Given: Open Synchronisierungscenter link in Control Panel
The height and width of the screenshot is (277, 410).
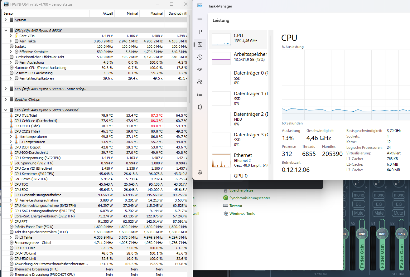Looking at the screenshot, I should [x=250, y=198].
